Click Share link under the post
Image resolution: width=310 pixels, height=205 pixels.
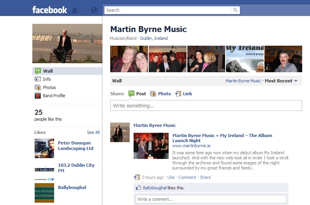click(x=205, y=177)
